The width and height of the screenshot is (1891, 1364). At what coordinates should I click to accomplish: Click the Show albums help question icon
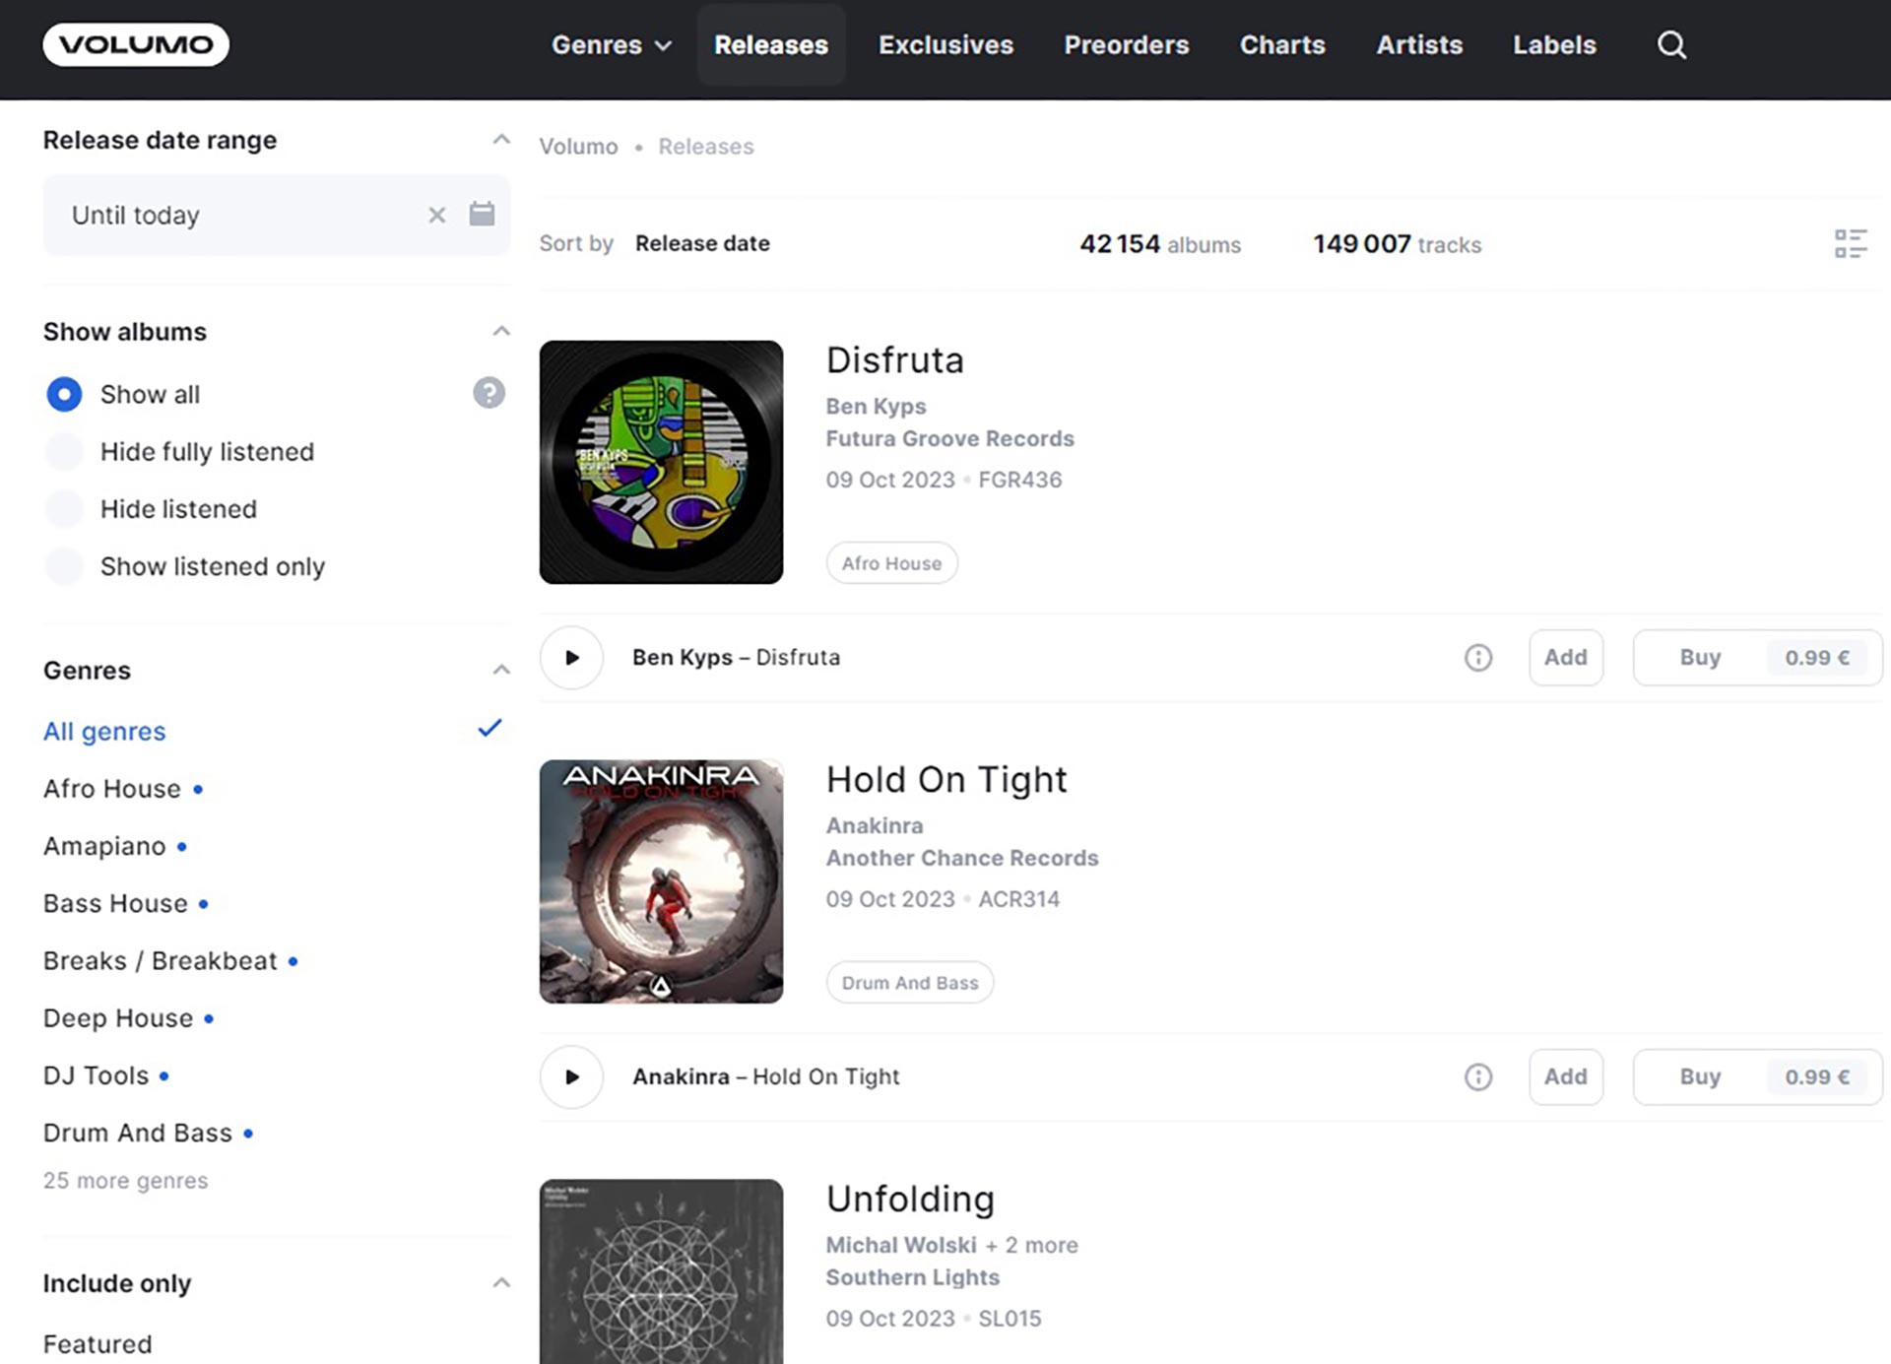click(489, 393)
